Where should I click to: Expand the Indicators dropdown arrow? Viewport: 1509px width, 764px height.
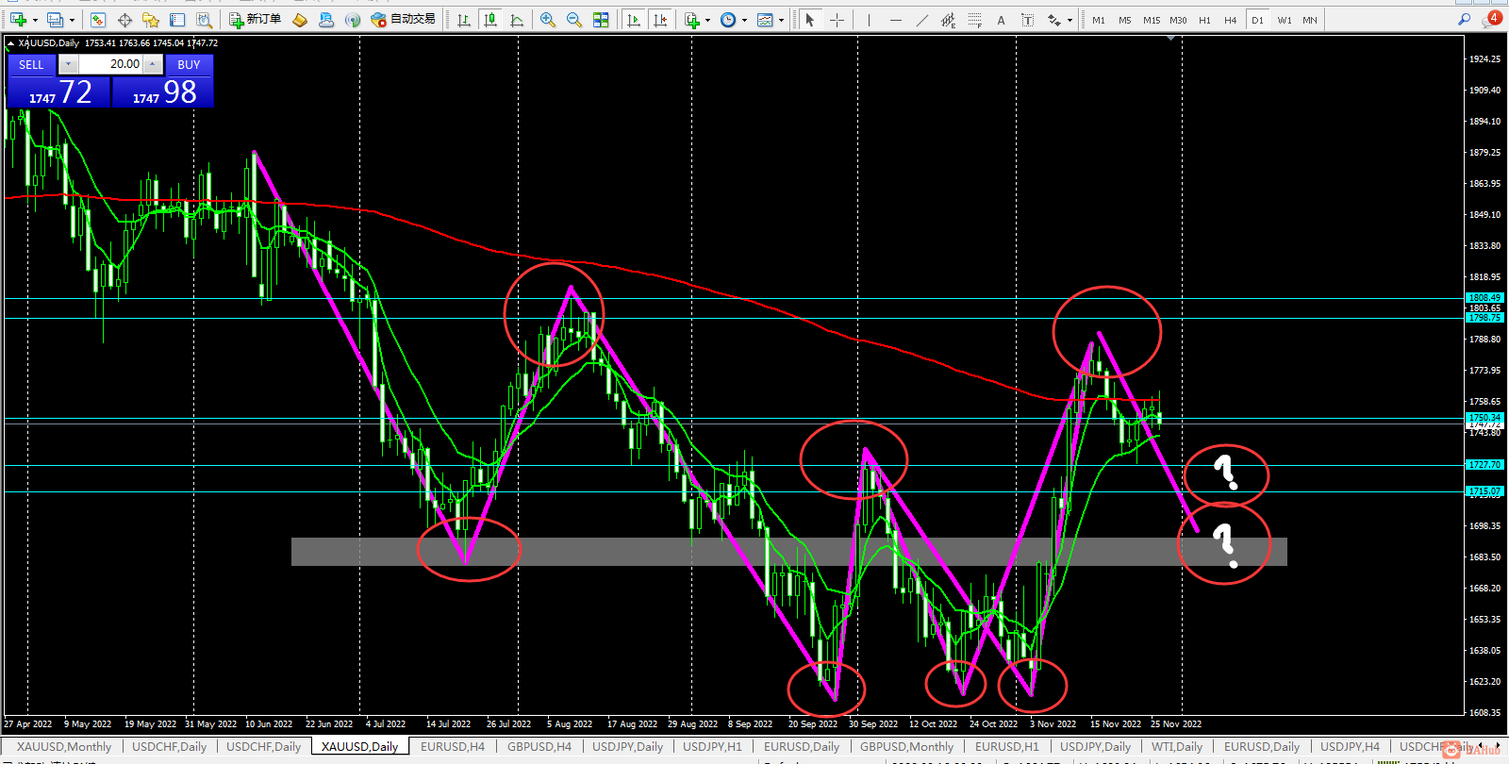[x=707, y=20]
